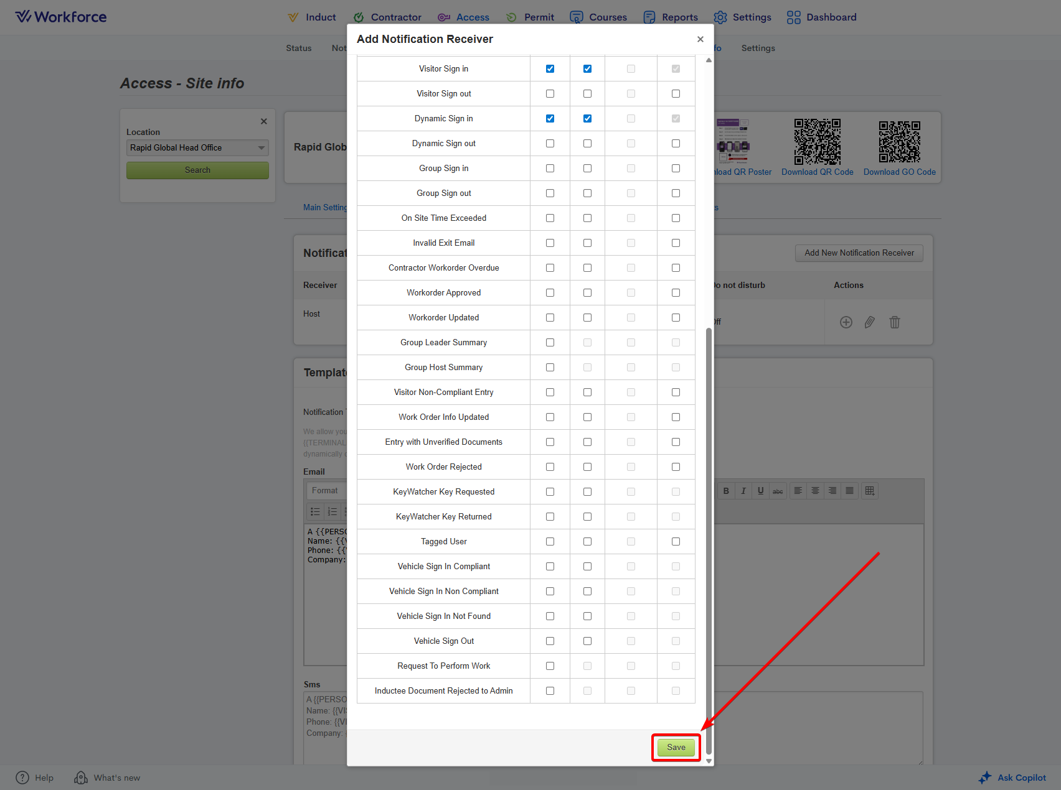This screenshot has height=790, width=1061.
Task: Close the Add Notification Receiver dialog
Action: pyautogui.click(x=700, y=39)
